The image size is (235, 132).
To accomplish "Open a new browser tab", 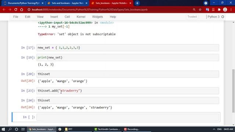I will 137,3.
